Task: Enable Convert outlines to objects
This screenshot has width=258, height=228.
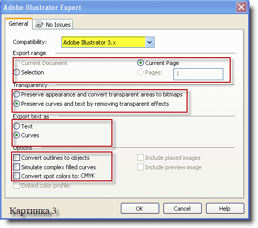Action: pyautogui.click(x=16, y=158)
